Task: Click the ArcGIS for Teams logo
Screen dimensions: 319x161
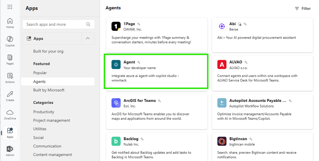Action: [116, 103]
